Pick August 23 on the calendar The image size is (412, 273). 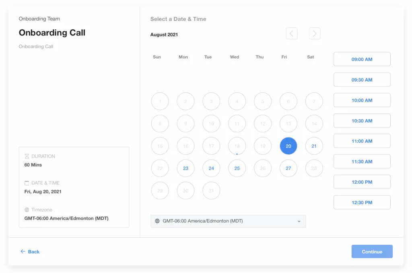click(x=185, y=168)
